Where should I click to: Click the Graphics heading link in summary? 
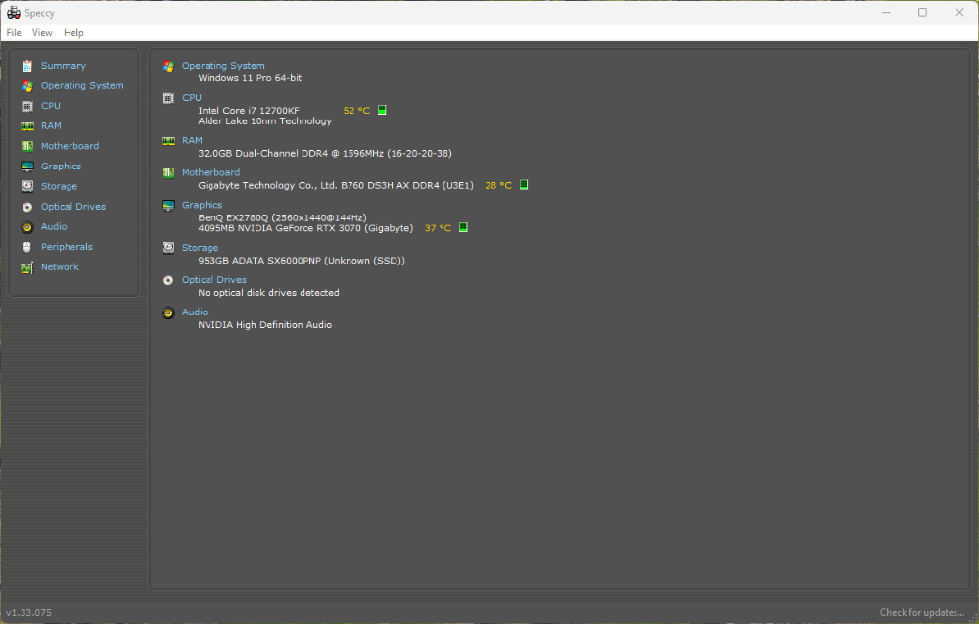[202, 205]
